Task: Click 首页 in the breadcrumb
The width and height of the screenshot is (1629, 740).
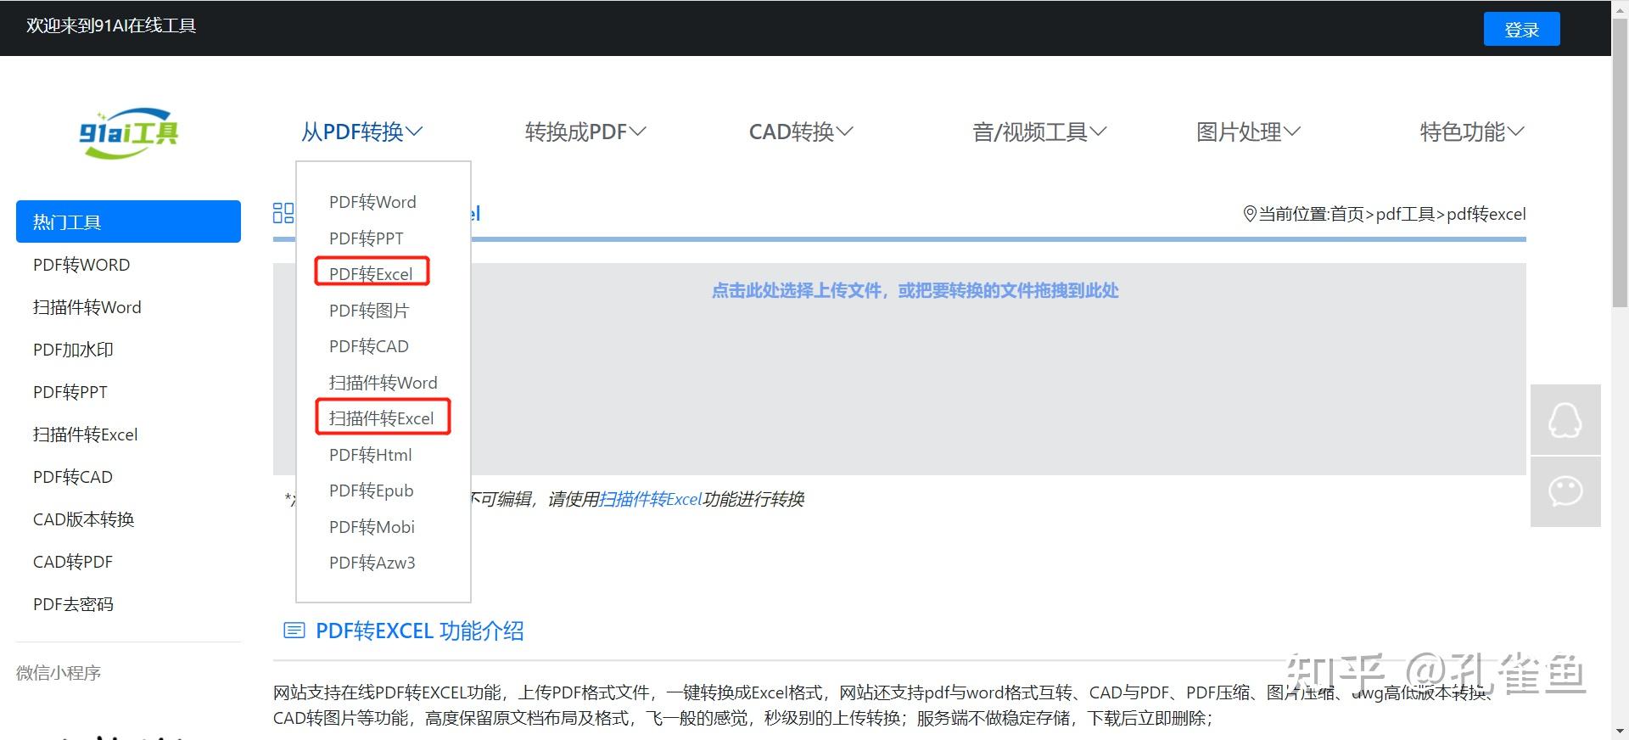Action: (1347, 214)
